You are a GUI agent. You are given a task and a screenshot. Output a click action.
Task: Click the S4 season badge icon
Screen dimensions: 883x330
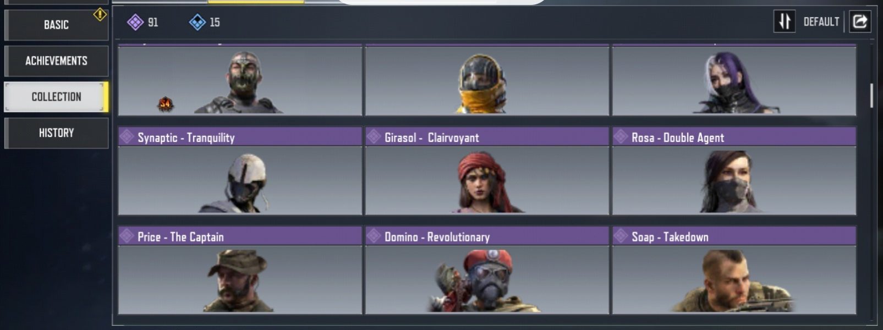(166, 103)
